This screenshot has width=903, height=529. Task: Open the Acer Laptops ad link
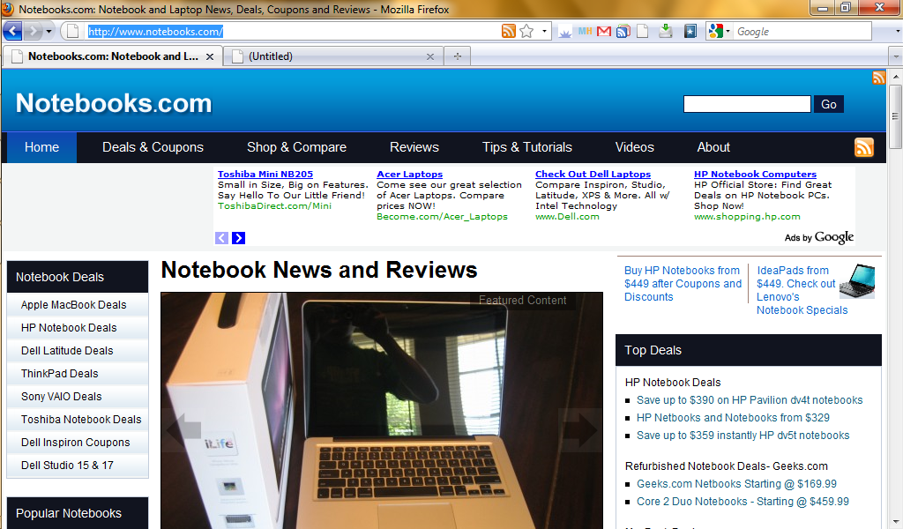tap(409, 174)
